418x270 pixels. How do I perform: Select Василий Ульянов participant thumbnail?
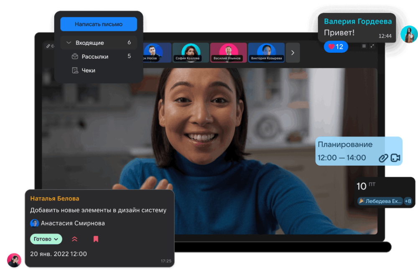pos(229,53)
